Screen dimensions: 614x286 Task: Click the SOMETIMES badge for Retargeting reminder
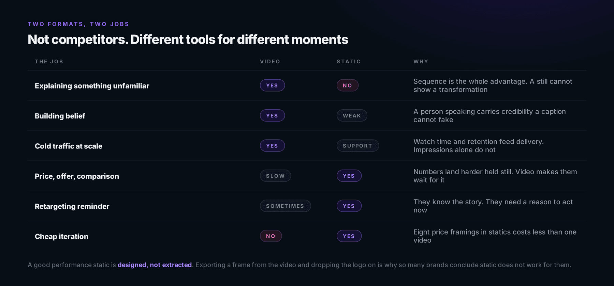(285, 206)
